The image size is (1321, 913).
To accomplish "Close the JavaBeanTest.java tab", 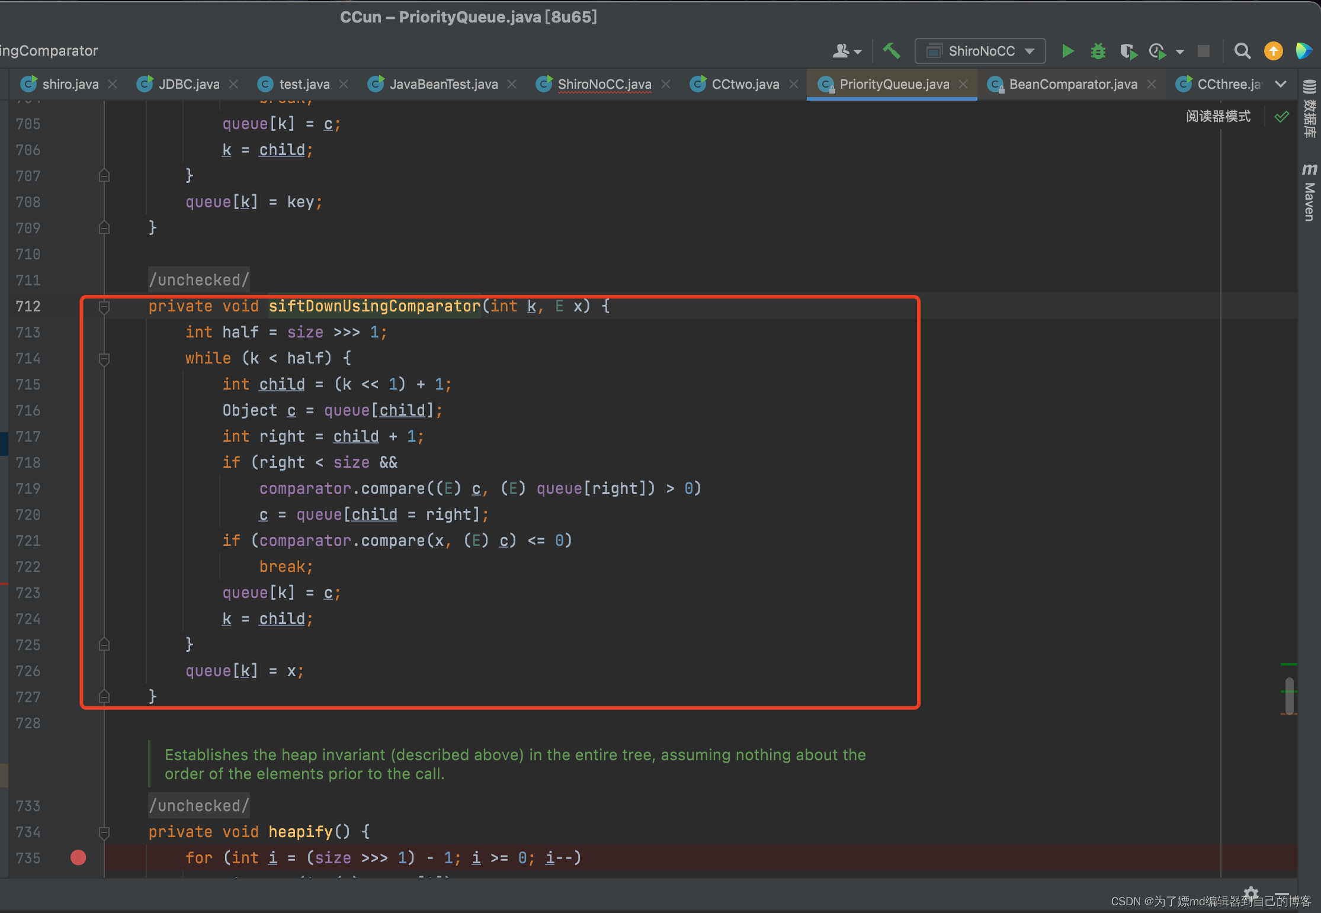I will click(512, 84).
